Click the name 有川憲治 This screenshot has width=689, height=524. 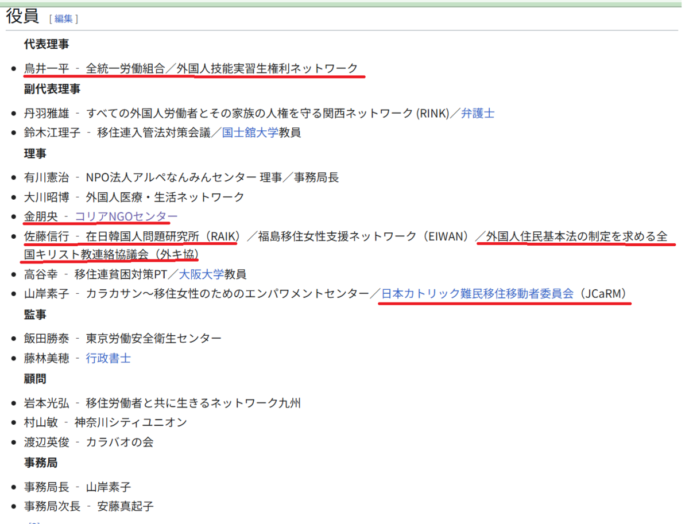[x=47, y=177]
